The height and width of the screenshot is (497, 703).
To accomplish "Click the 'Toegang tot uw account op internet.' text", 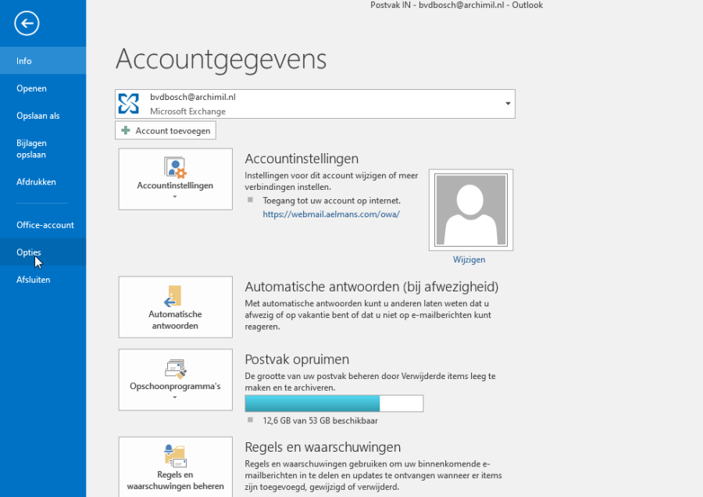I will (332, 201).
